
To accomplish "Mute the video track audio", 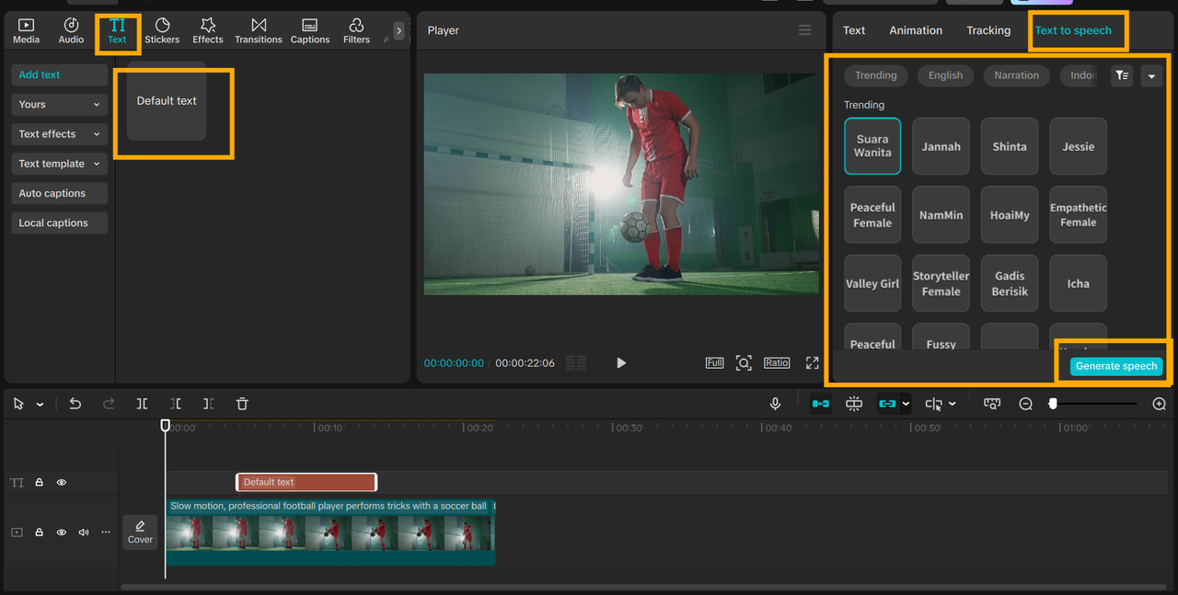I will coord(84,532).
